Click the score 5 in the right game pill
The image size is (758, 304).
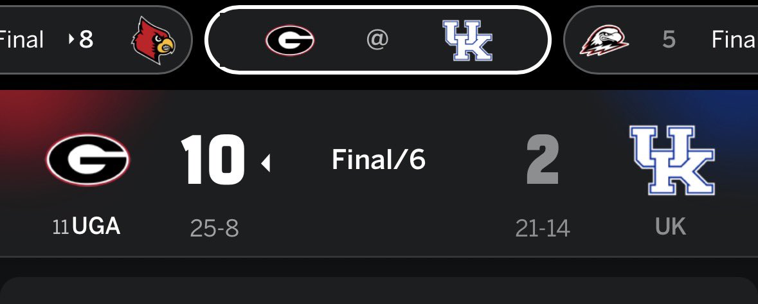(669, 40)
